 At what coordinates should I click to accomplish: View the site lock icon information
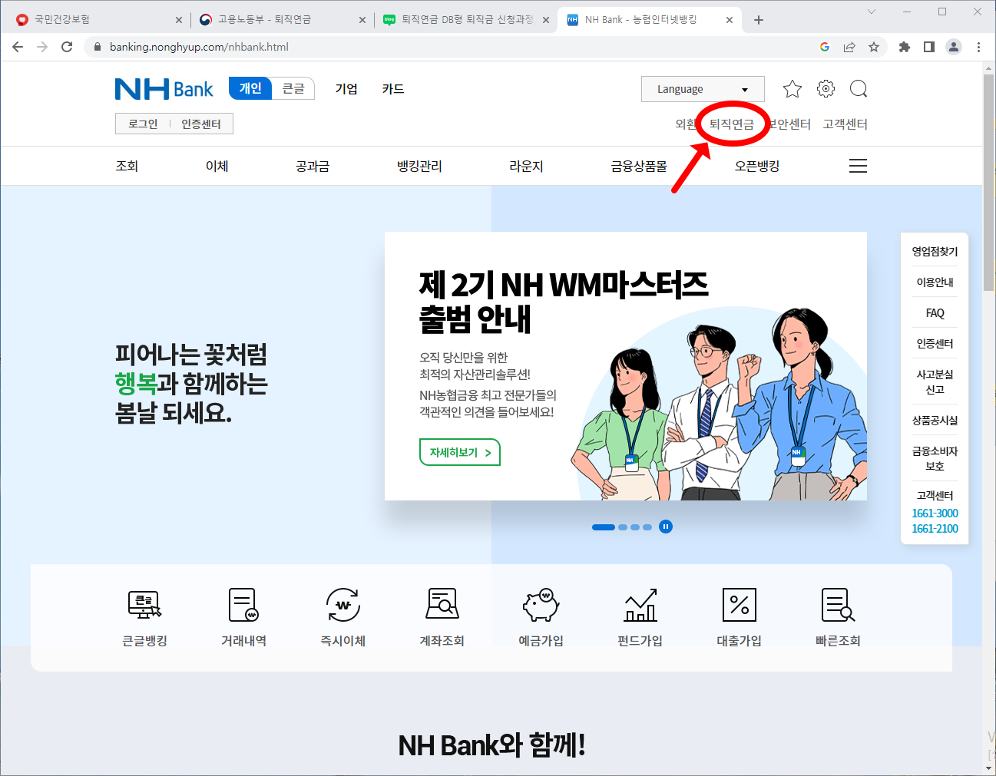tap(97, 47)
